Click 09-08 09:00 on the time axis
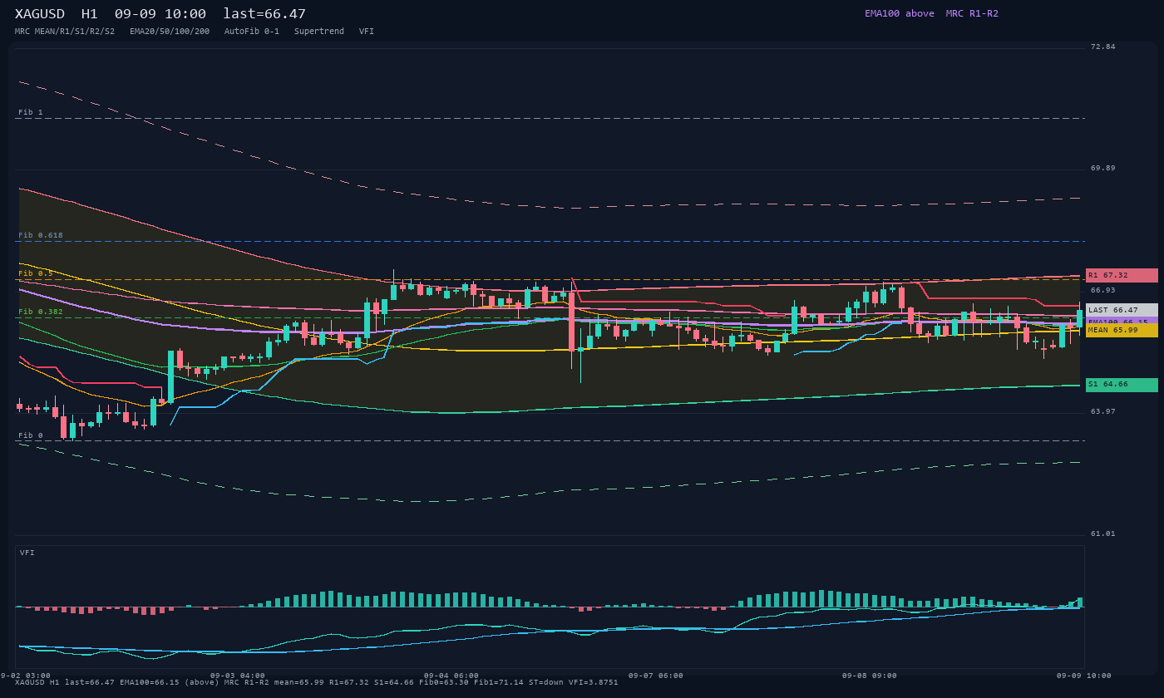The image size is (1164, 698). [x=870, y=676]
